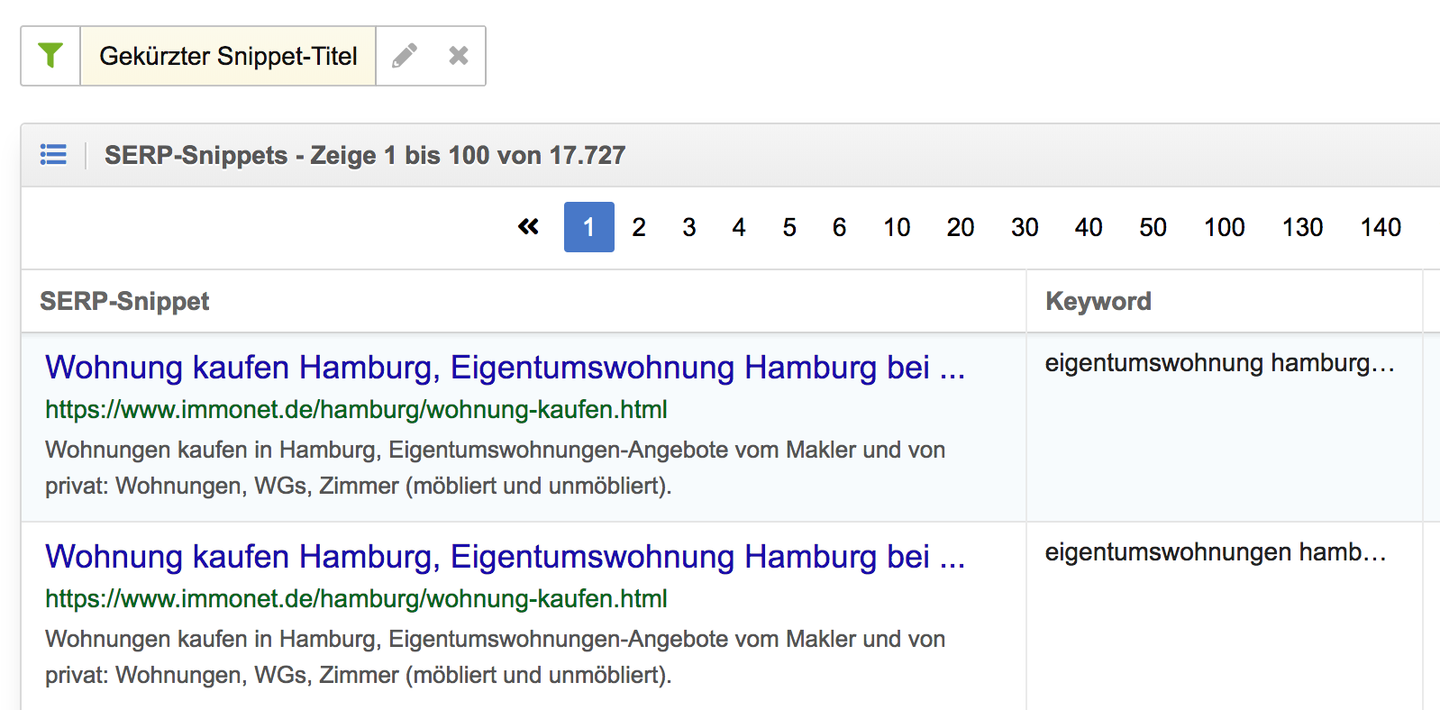Jump to results page 3
The height and width of the screenshot is (710, 1440).
tap(689, 227)
